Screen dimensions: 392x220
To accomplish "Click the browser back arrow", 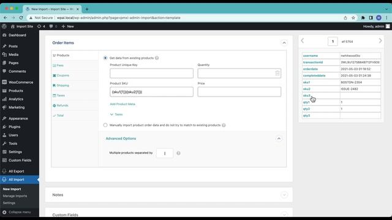I will click(6, 18).
